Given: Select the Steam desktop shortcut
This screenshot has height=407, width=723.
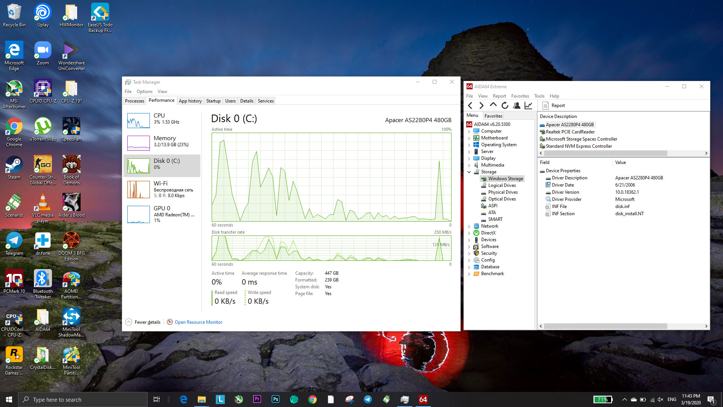Looking at the screenshot, I should tap(14, 168).
